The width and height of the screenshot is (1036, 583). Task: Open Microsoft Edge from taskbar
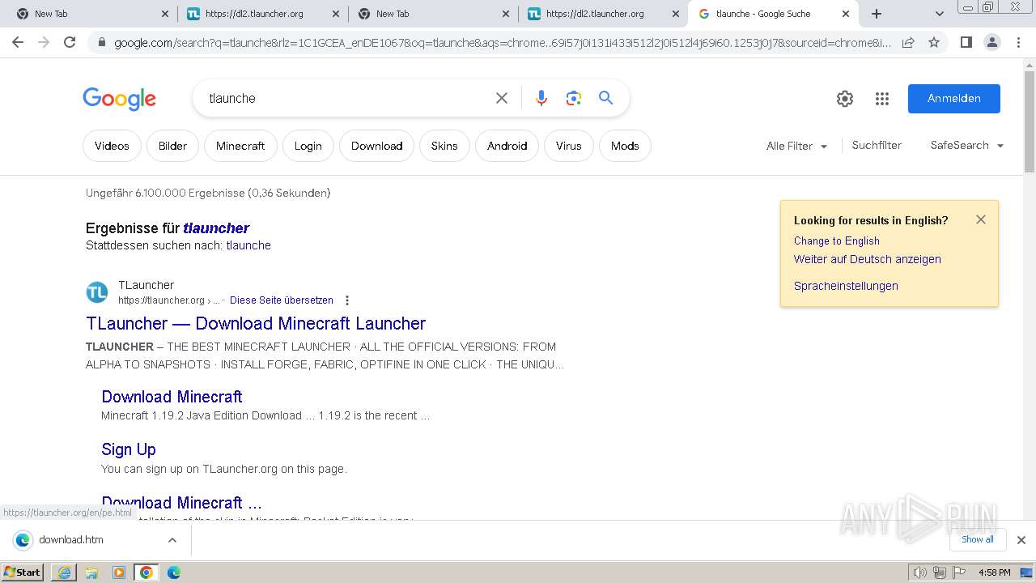click(x=173, y=572)
